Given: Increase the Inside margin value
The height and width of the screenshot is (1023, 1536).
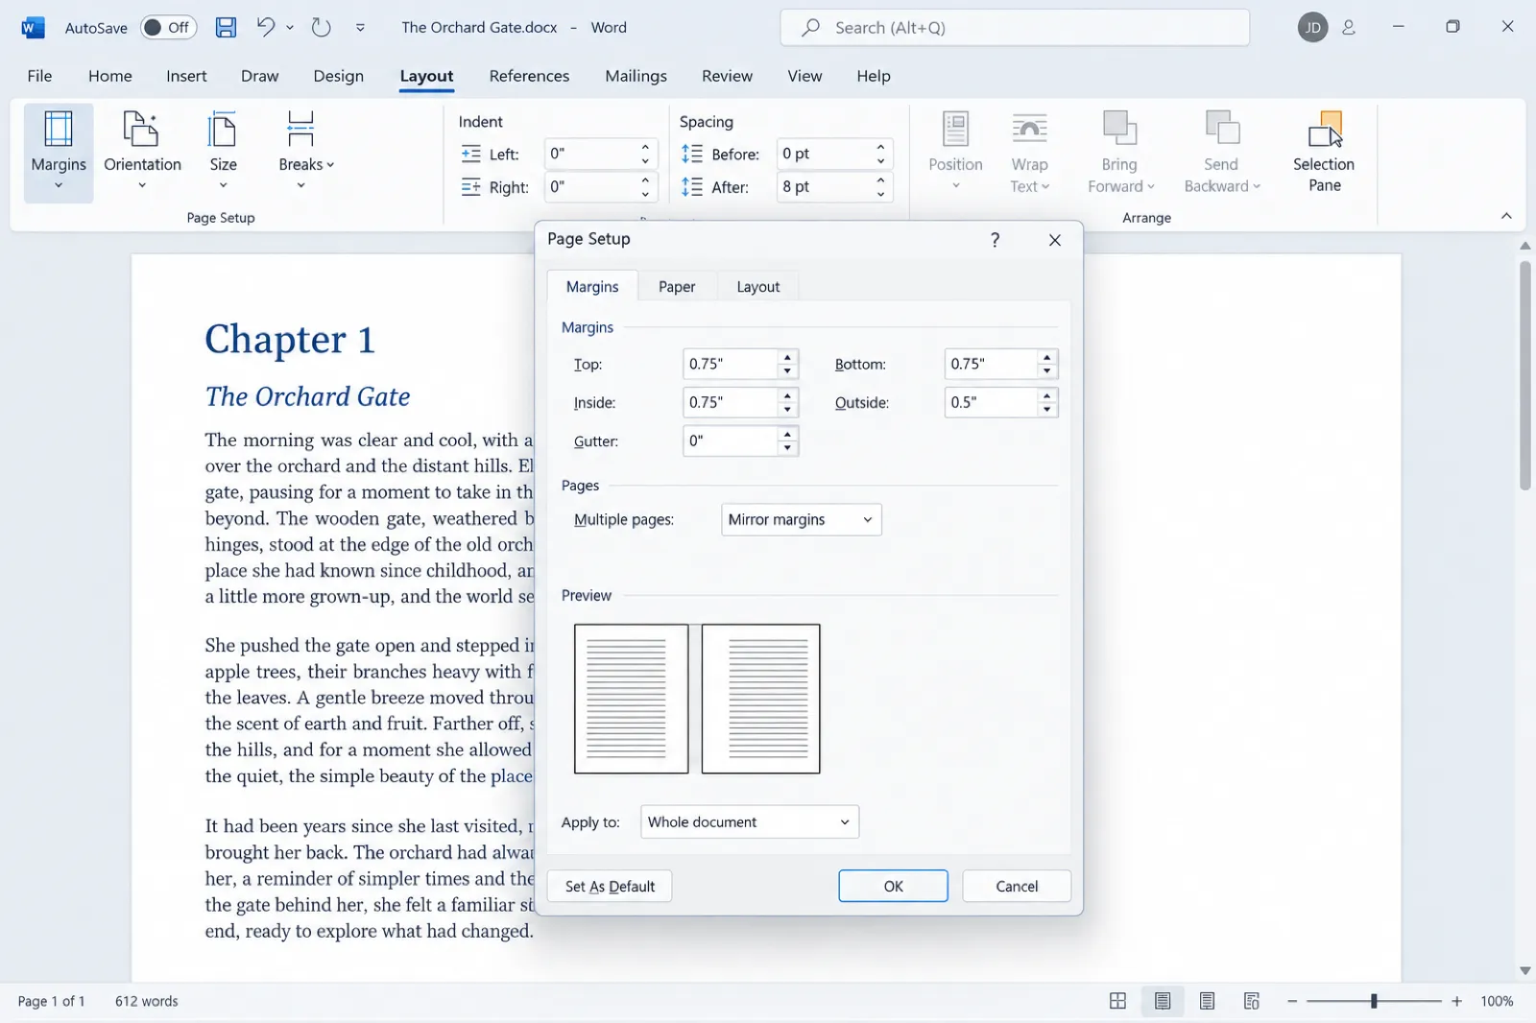Looking at the screenshot, I should tap(787, 396).
